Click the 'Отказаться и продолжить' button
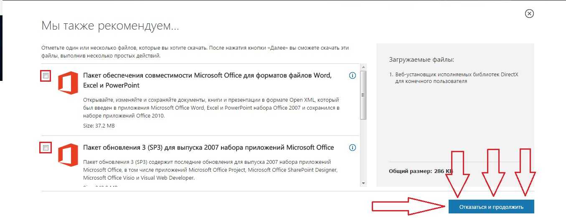The width and height of the screenshot is (566, 218). point(491,207)
